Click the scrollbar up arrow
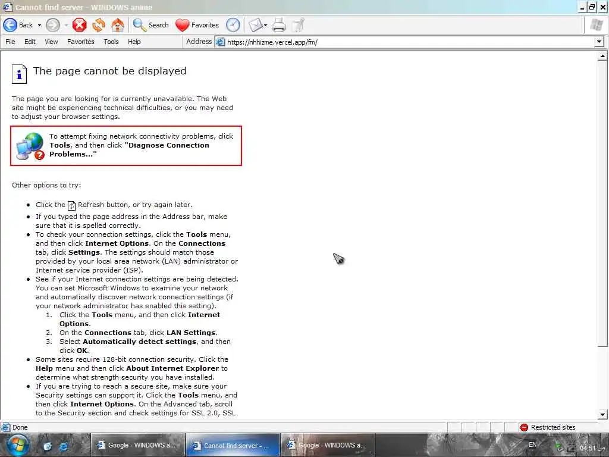Image resolution: width=609 pixels, height=457 pixels. [602, 57]
